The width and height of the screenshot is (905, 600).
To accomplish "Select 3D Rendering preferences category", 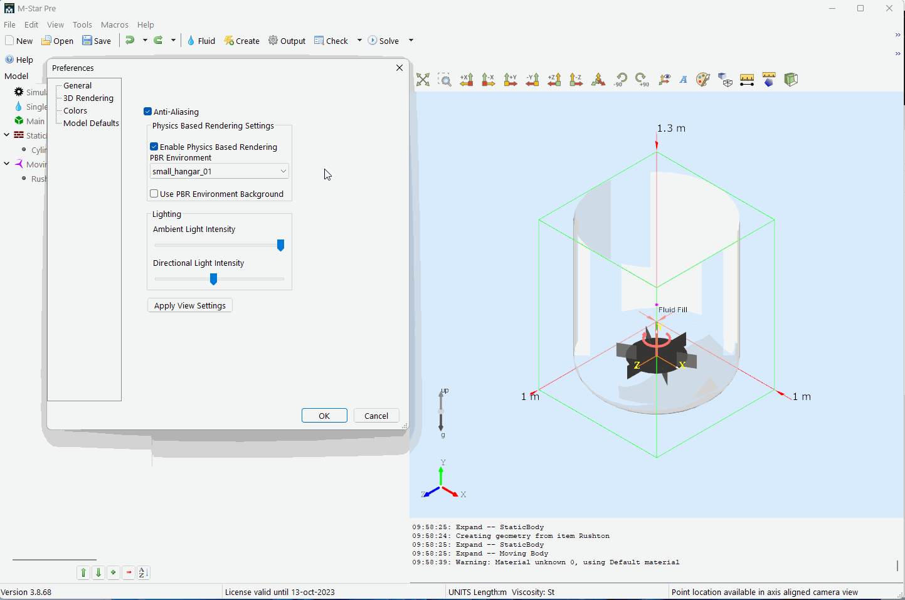I will pyautogui.click(x=88, y=98).
